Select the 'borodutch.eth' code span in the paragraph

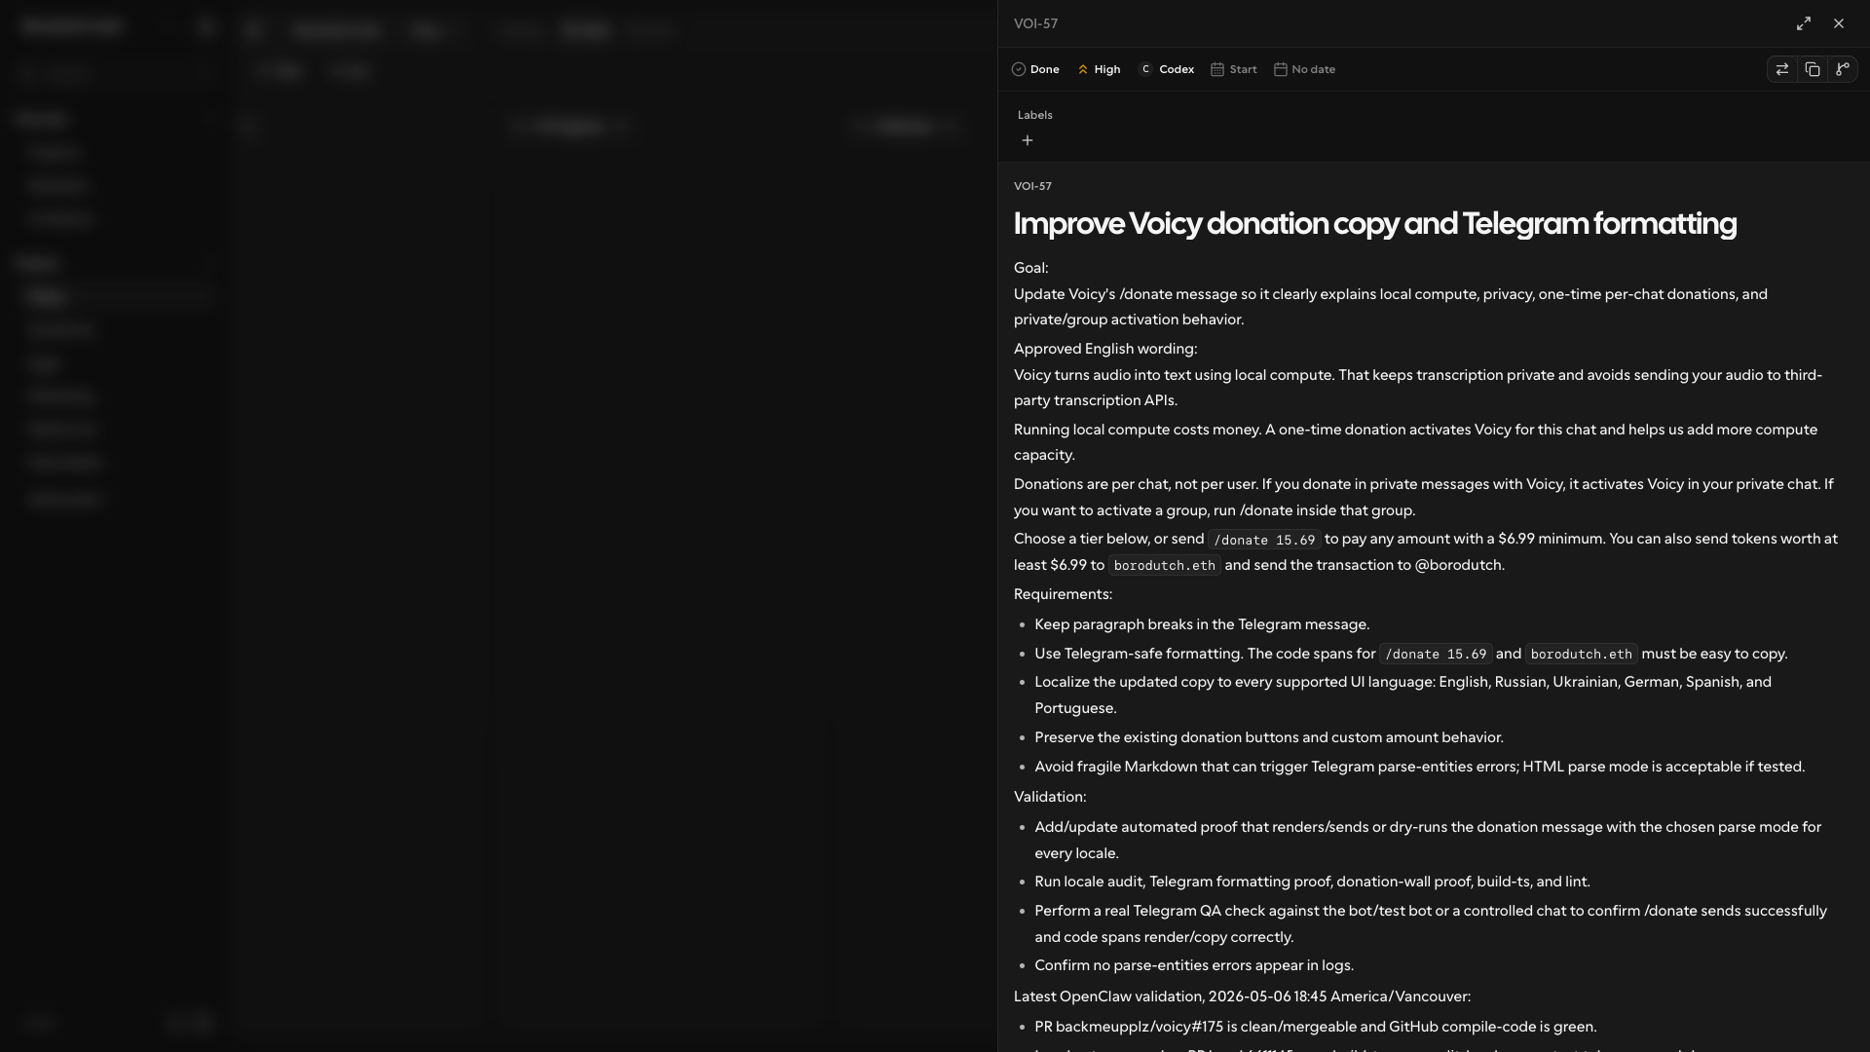(x=1164, y=566)
